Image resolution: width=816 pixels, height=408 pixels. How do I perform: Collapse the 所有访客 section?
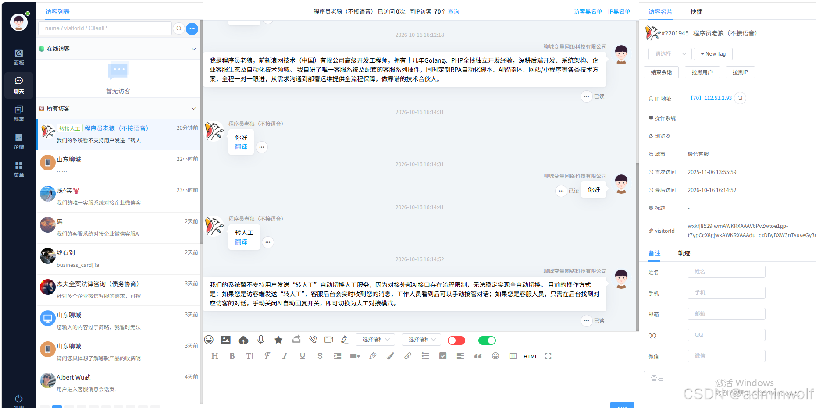click(194, 108)
